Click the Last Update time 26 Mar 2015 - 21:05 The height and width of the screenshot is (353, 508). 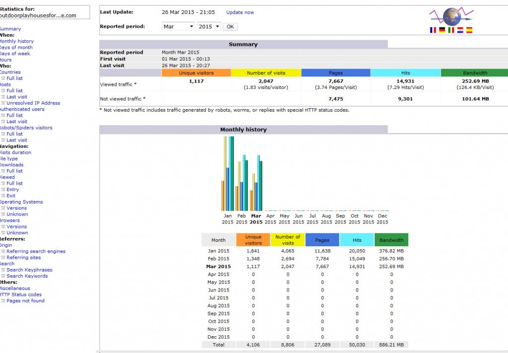[188, 12]
